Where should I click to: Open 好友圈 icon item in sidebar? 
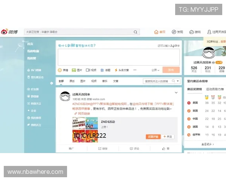tap(33, 89)
